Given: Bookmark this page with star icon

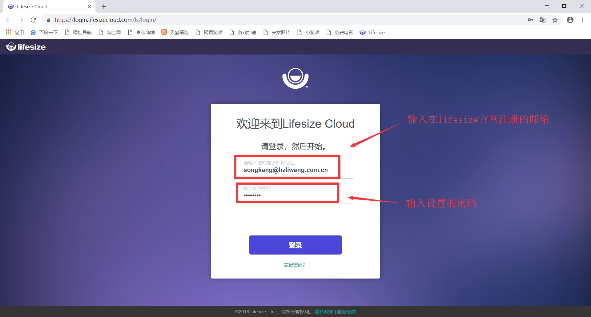Looking at the screenshot, I should point(555,20).
